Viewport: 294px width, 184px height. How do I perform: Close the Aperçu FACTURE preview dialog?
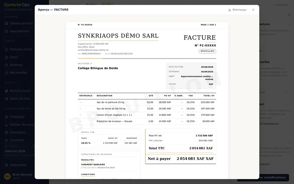[x=253, y=10]
